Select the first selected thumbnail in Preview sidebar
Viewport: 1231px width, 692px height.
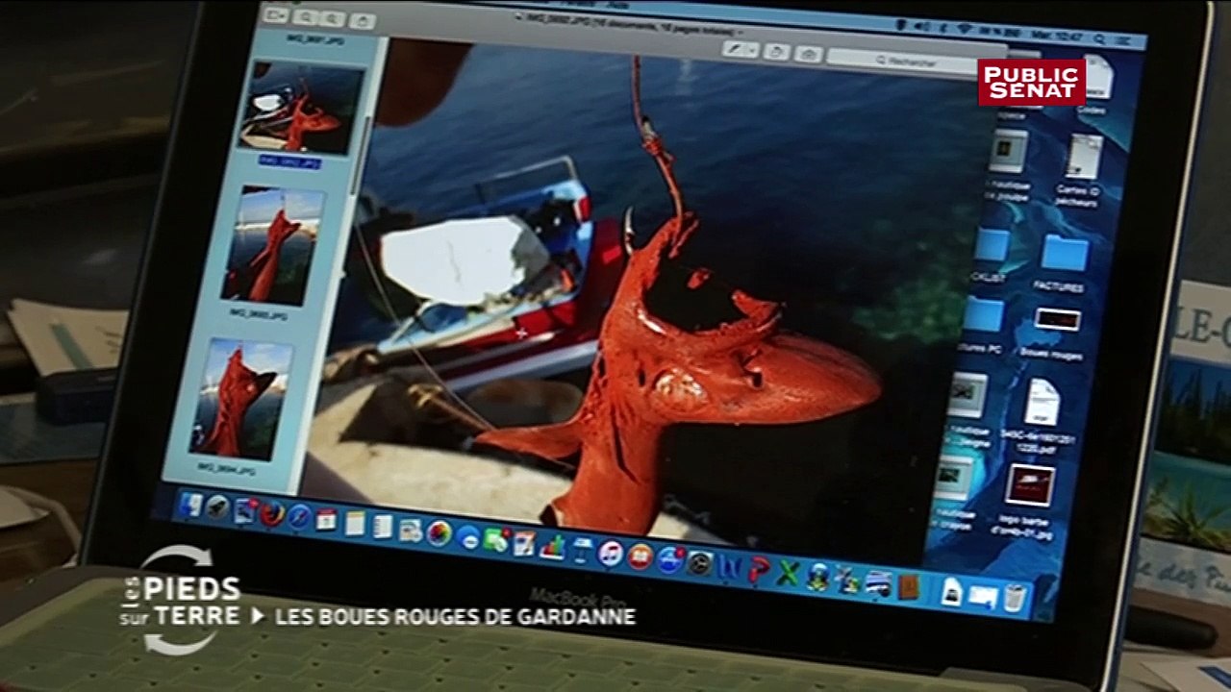302,107
